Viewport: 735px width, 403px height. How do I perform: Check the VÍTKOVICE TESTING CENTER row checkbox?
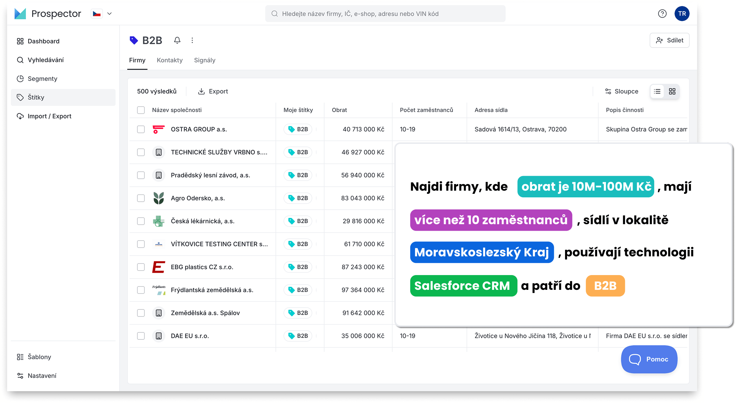tap(141, 244)
